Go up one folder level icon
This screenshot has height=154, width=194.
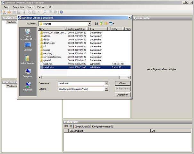101,24
